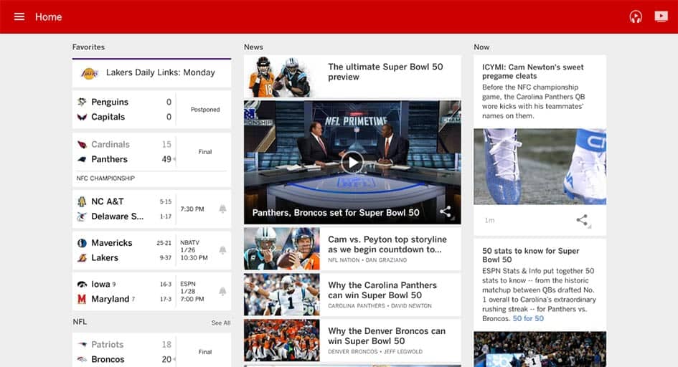Open Why the Carolina Panthers can win article
Screen dimensions: 678x367
[382, 290]
